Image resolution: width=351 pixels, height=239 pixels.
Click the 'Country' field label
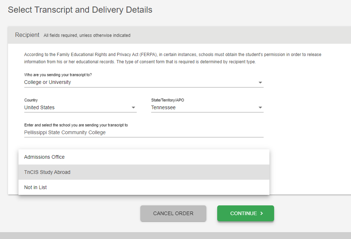coord(31,100)
